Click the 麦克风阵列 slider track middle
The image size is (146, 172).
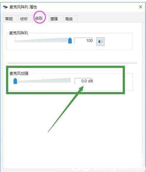pos(42,41)
